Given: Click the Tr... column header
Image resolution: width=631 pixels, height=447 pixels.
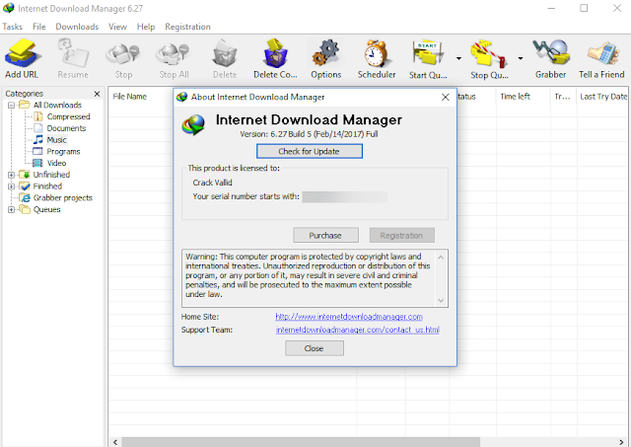Looking at the screenshot, I should (x=563, y=97).
